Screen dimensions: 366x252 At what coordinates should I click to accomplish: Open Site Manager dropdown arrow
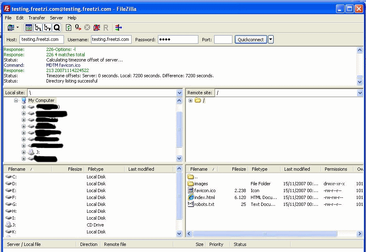pyautogui.click(x=18, y=28)
